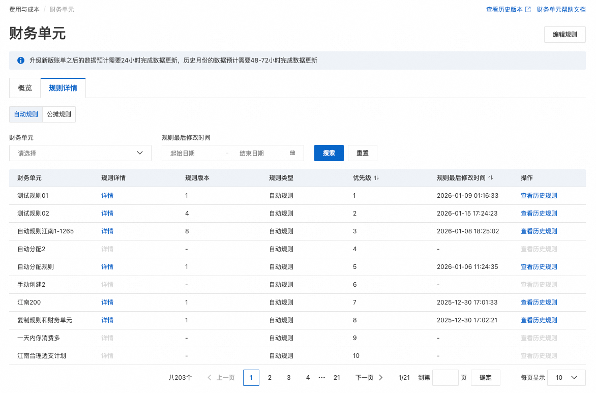Select the 规则详情 tab

point(63,88)
